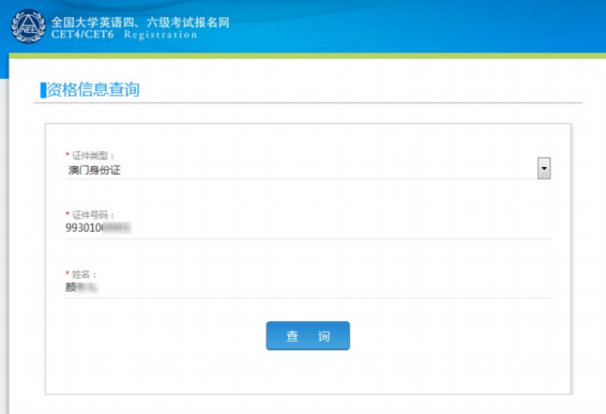
Task: Click the red asterisk before 证件号码
Action: point(67,215)
